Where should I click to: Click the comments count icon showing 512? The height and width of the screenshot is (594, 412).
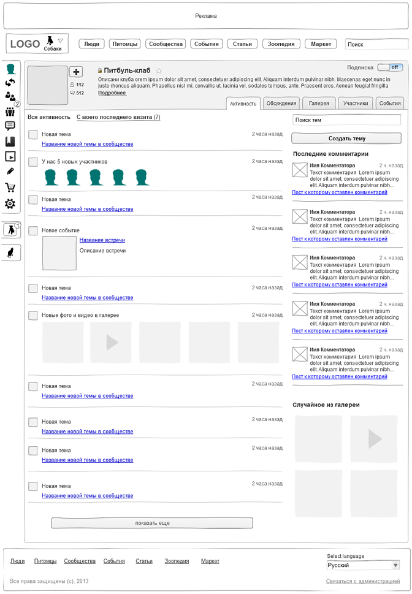72,93
